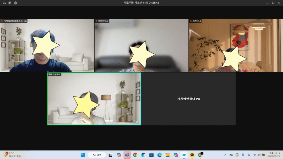Open the participant sort order icon
This screenshot has height=159, width=283.
pyautogui.click(x=4, y=3)
